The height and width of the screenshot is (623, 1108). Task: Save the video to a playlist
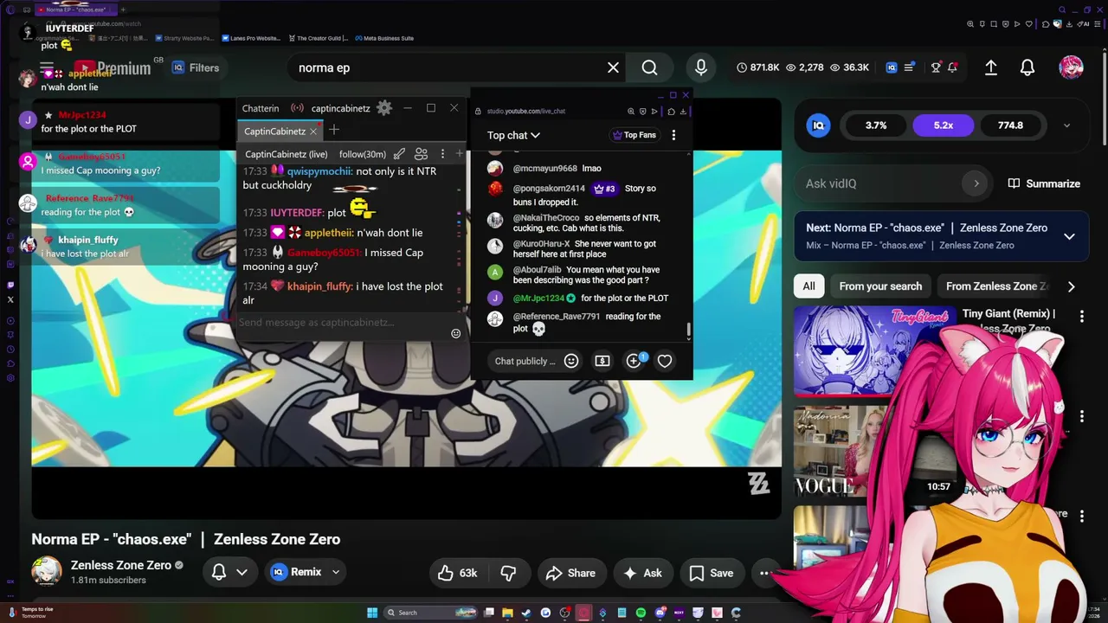[712, 573]
